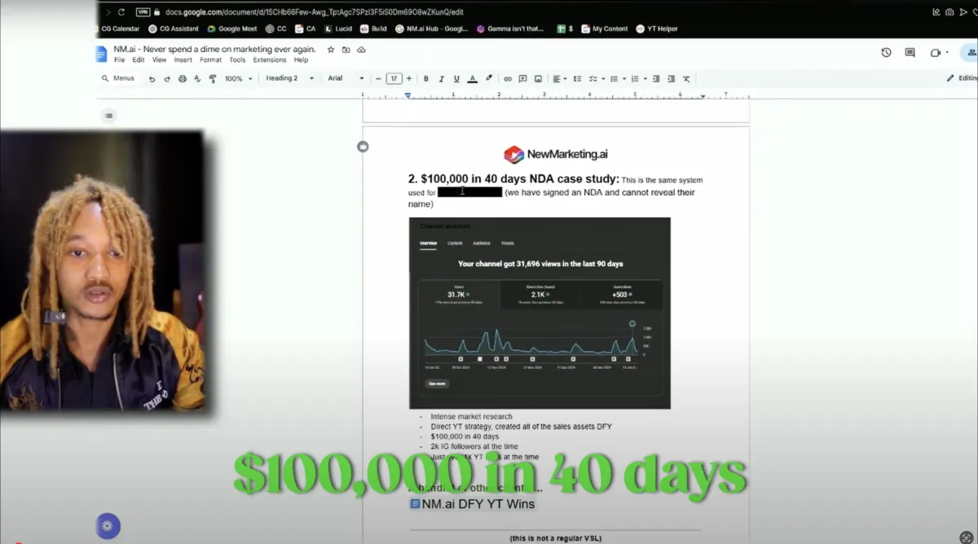
Task: Open the Help menu
Action: tap(302, 60)
